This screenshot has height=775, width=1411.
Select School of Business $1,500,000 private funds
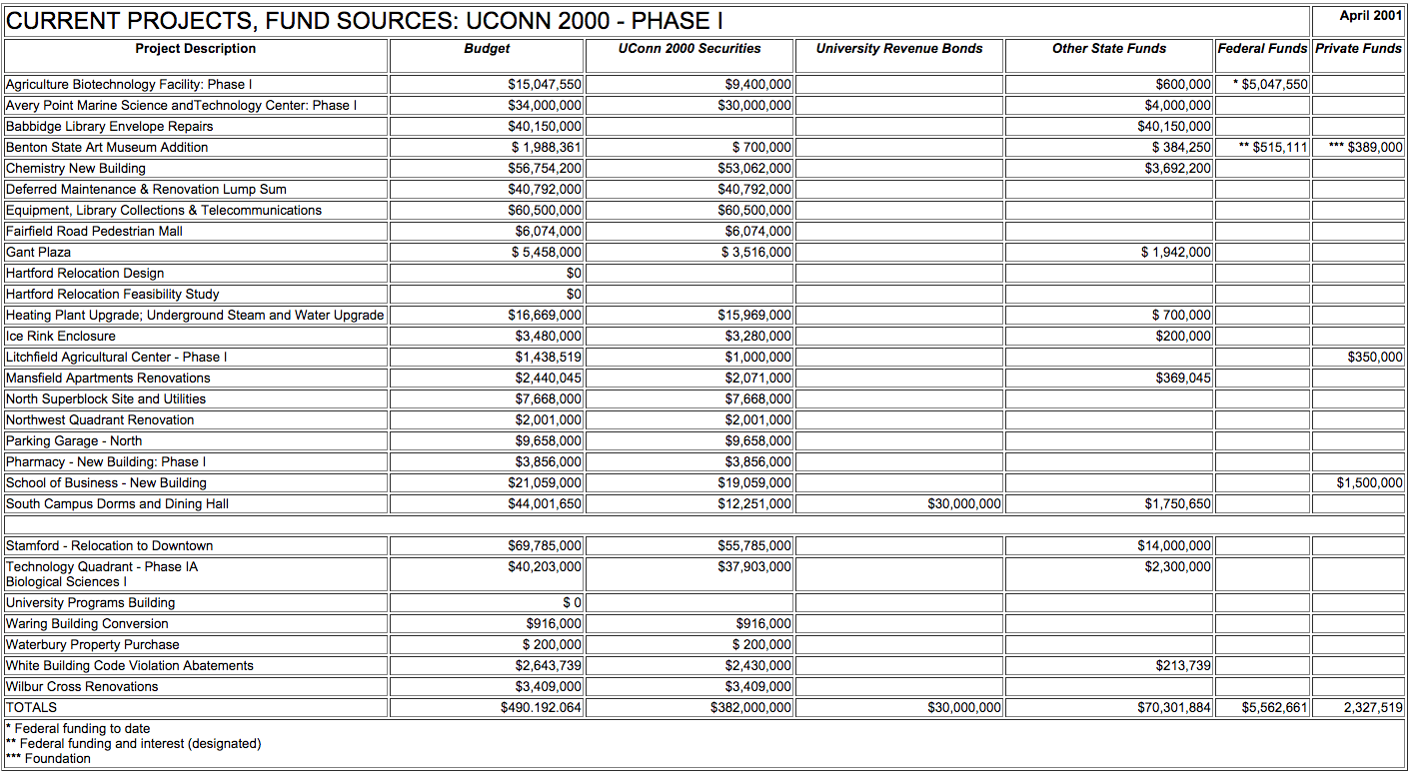(x=1369, y=483)
